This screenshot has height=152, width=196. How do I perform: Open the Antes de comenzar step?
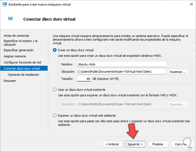tap(16, 36)
